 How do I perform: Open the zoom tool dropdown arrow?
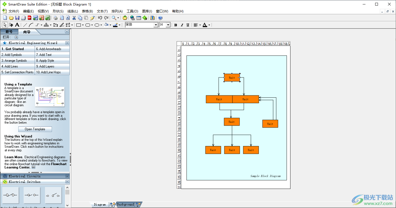click(118, 18)
